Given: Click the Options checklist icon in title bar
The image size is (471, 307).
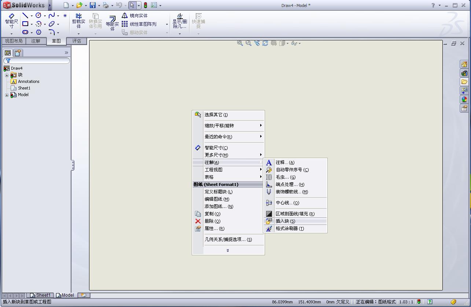Looking at the screenshot, I should [x=154, y=5].
